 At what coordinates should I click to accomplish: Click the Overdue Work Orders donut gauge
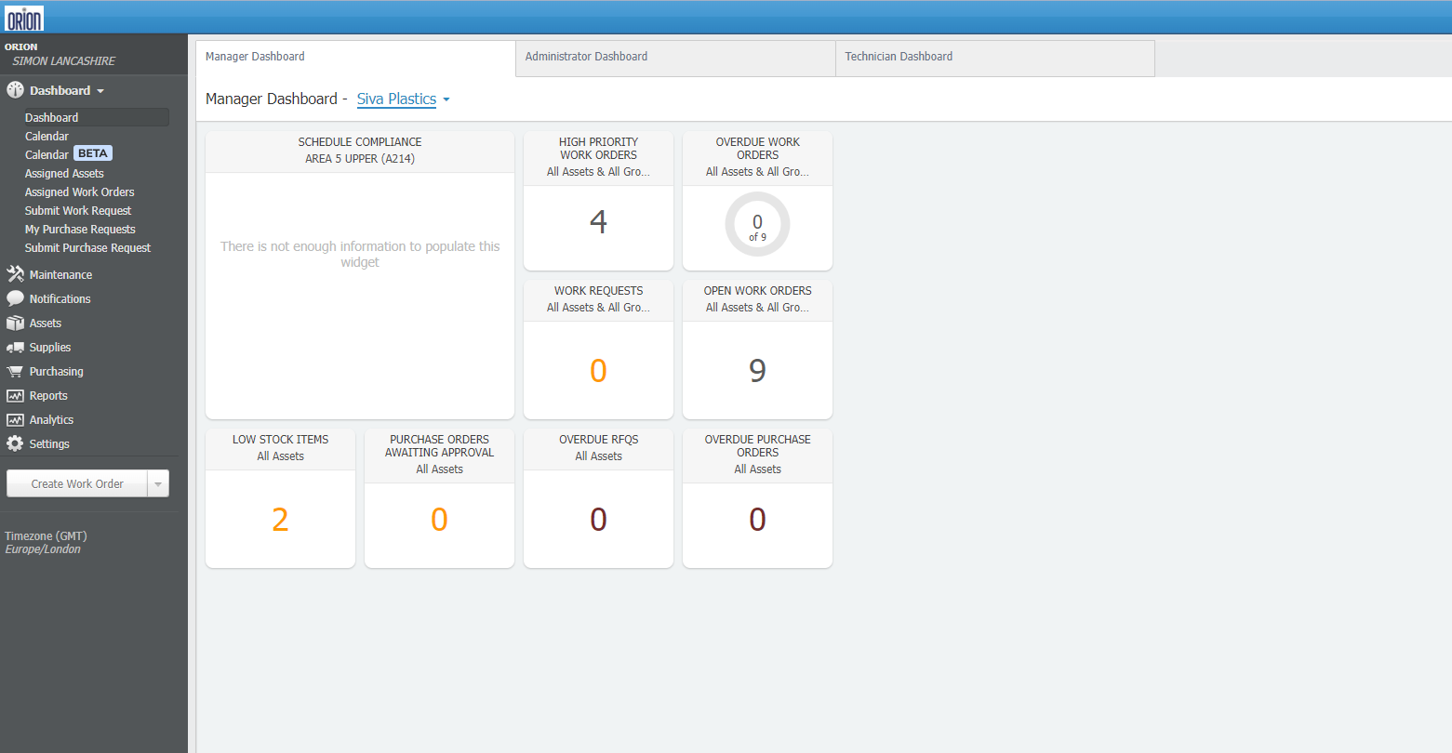(757, 224)
